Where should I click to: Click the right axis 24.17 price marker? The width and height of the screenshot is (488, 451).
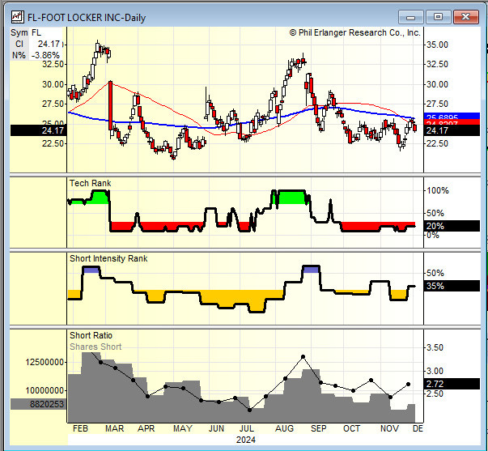pos(452,130)
